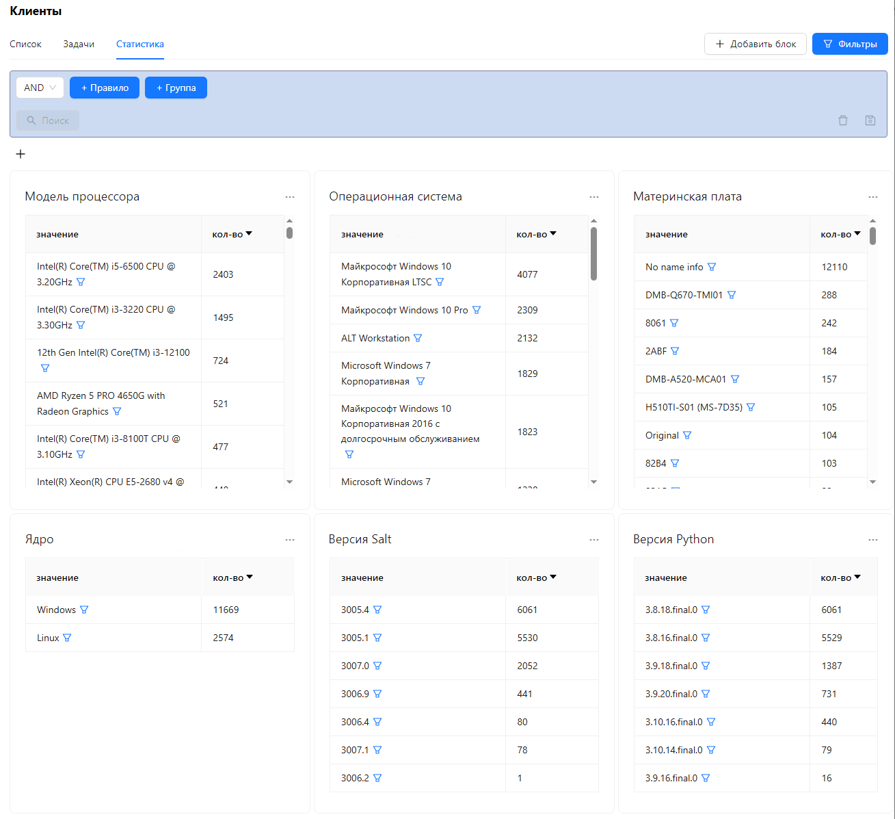Click the Добавить блок button
This screenshot has height=819, width=895.
pos(756,44)
